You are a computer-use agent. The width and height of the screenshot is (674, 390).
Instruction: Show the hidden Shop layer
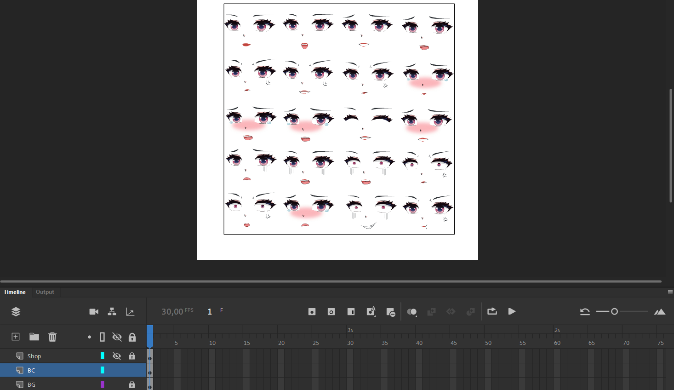(117, 356)
